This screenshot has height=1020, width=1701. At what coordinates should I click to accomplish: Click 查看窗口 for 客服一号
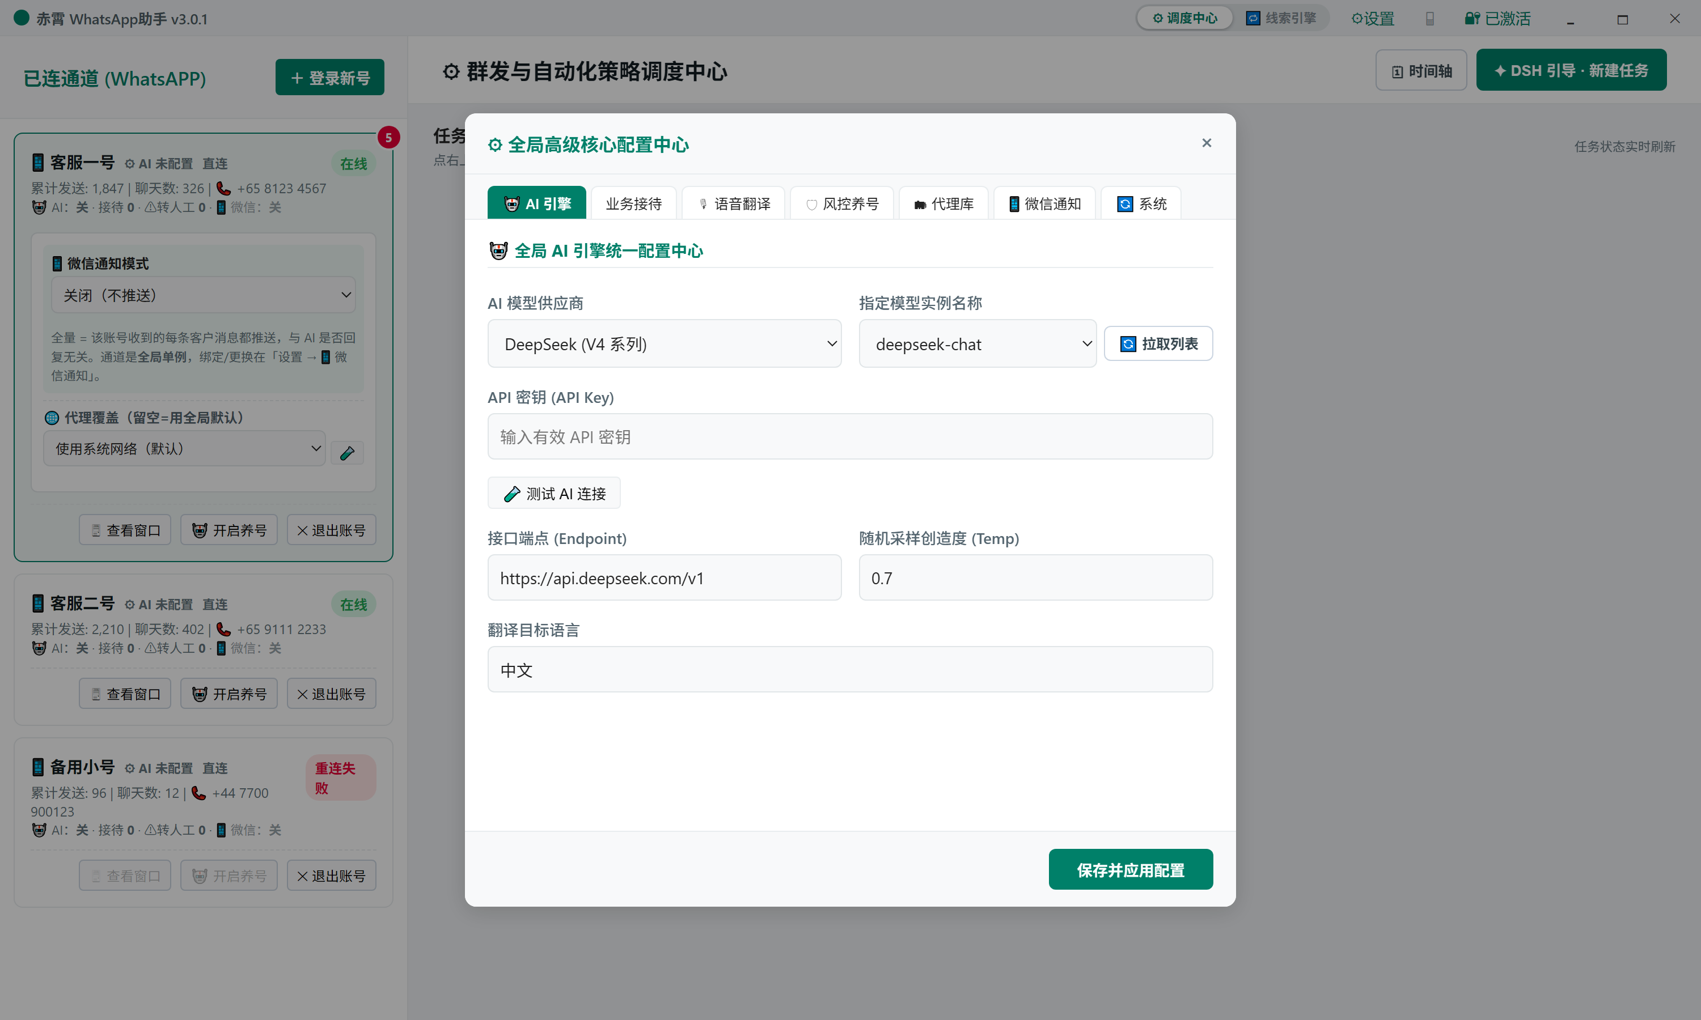(125, 530)
